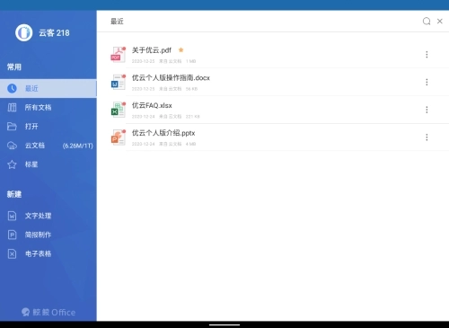Select the 打开 sidebar item
The image size is (449, 328).
tap(48, 127)
